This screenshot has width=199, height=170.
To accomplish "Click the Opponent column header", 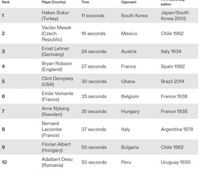I will 128,2.
